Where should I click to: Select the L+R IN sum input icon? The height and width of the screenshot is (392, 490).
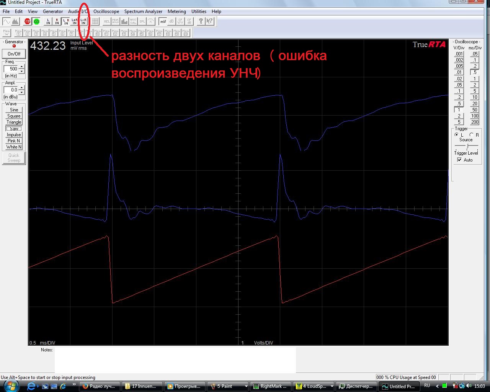pos(75,21)
